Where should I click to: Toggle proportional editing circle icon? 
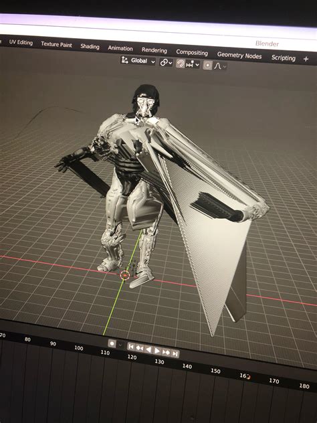click(x=207, y=66)
